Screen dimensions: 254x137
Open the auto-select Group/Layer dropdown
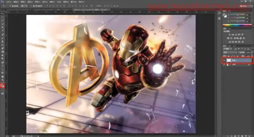pos(24,6)
